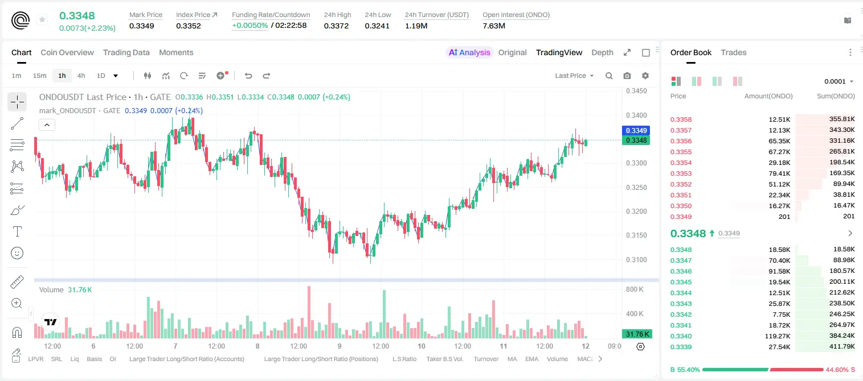
Task: Select the ruler measure tool
Action: pyautogui.click(x=17, y=282)
